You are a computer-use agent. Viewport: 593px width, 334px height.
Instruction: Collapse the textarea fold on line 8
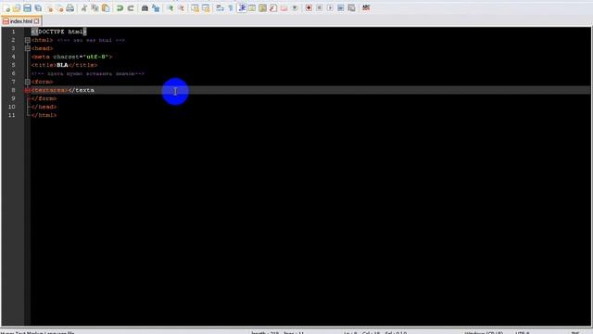[28, 90]
